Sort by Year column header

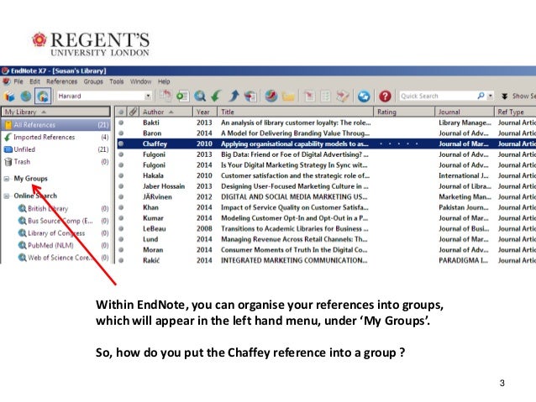click(x=205, y=112)
